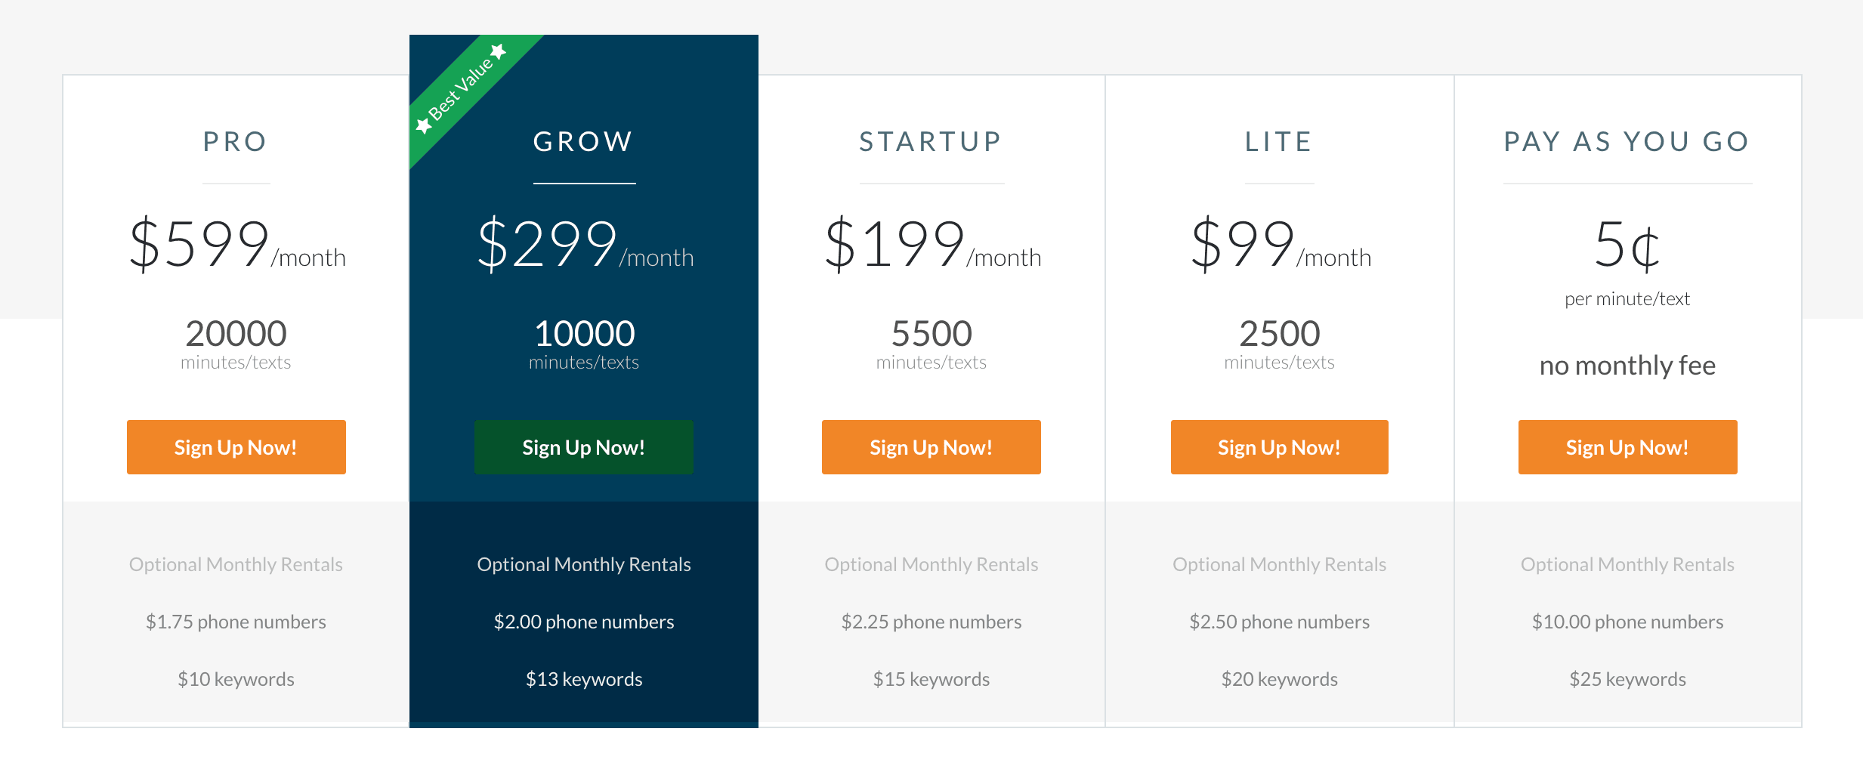Click the $2.25 phone numbers line
Screen dimensions: 1863x778
pyautogui.click(x=931, y=622)
